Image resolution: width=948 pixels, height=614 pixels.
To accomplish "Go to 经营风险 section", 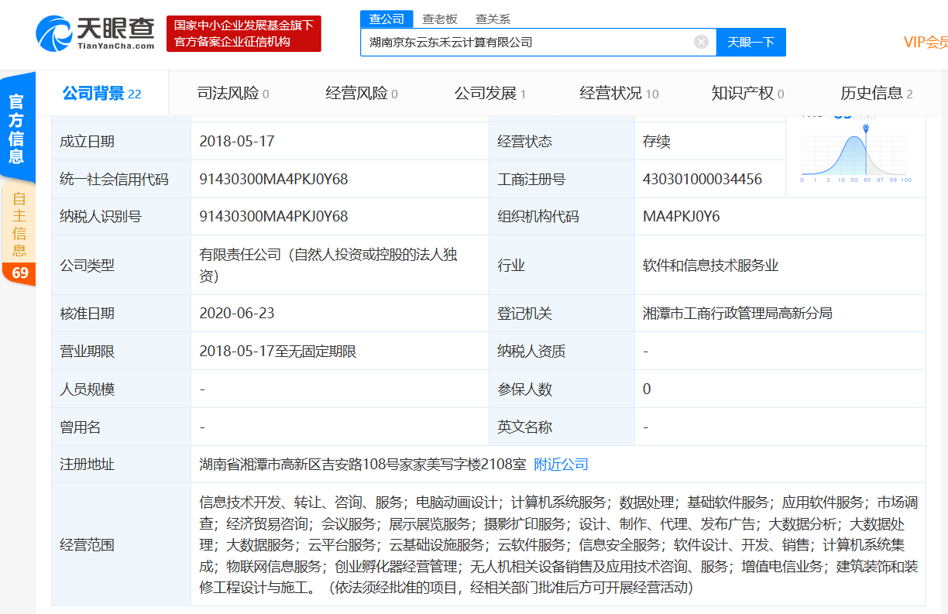I will [x=362, y=94].
